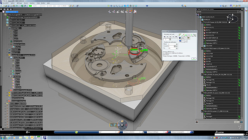This screenshot has height=140, width=248.
Task: Jump to start in tool animation
Action: tap(164, 36)
